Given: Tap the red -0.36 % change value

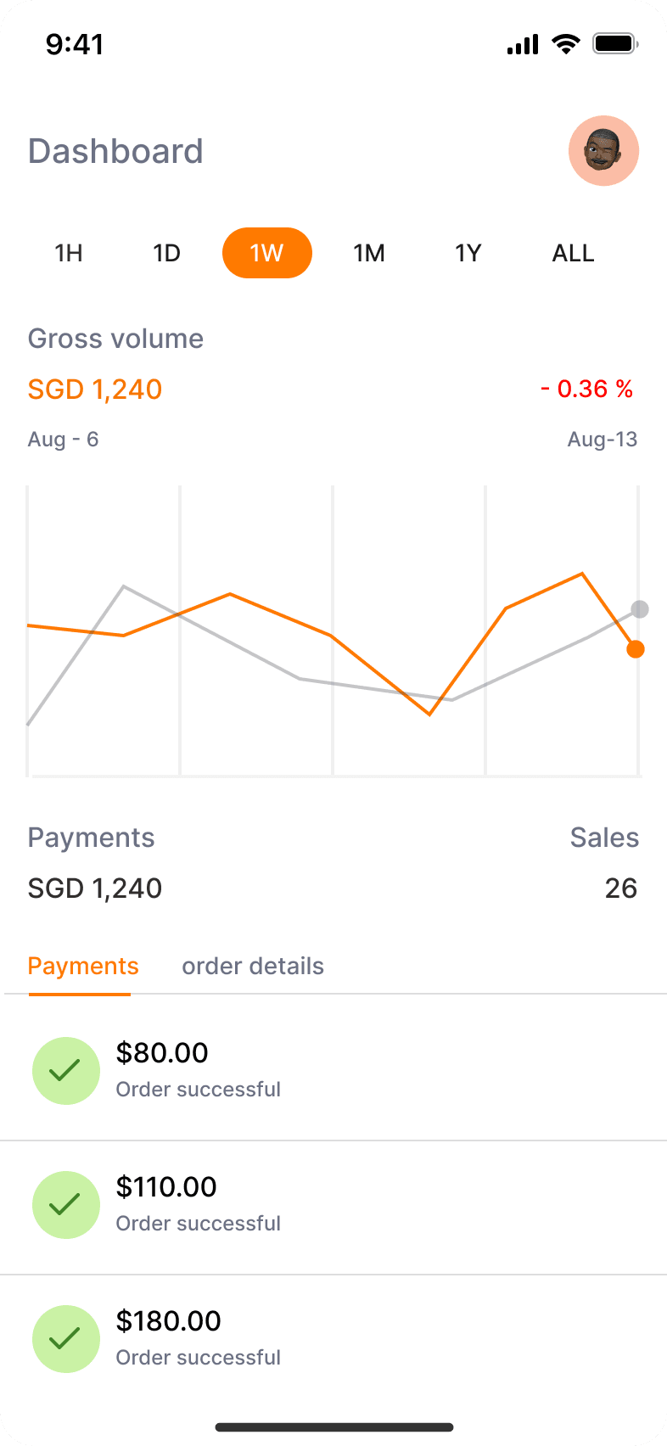Looking at the screenshot, I should [587, 390].
